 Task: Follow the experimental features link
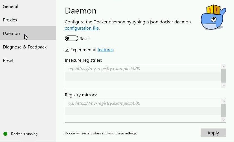pos(106,50)
